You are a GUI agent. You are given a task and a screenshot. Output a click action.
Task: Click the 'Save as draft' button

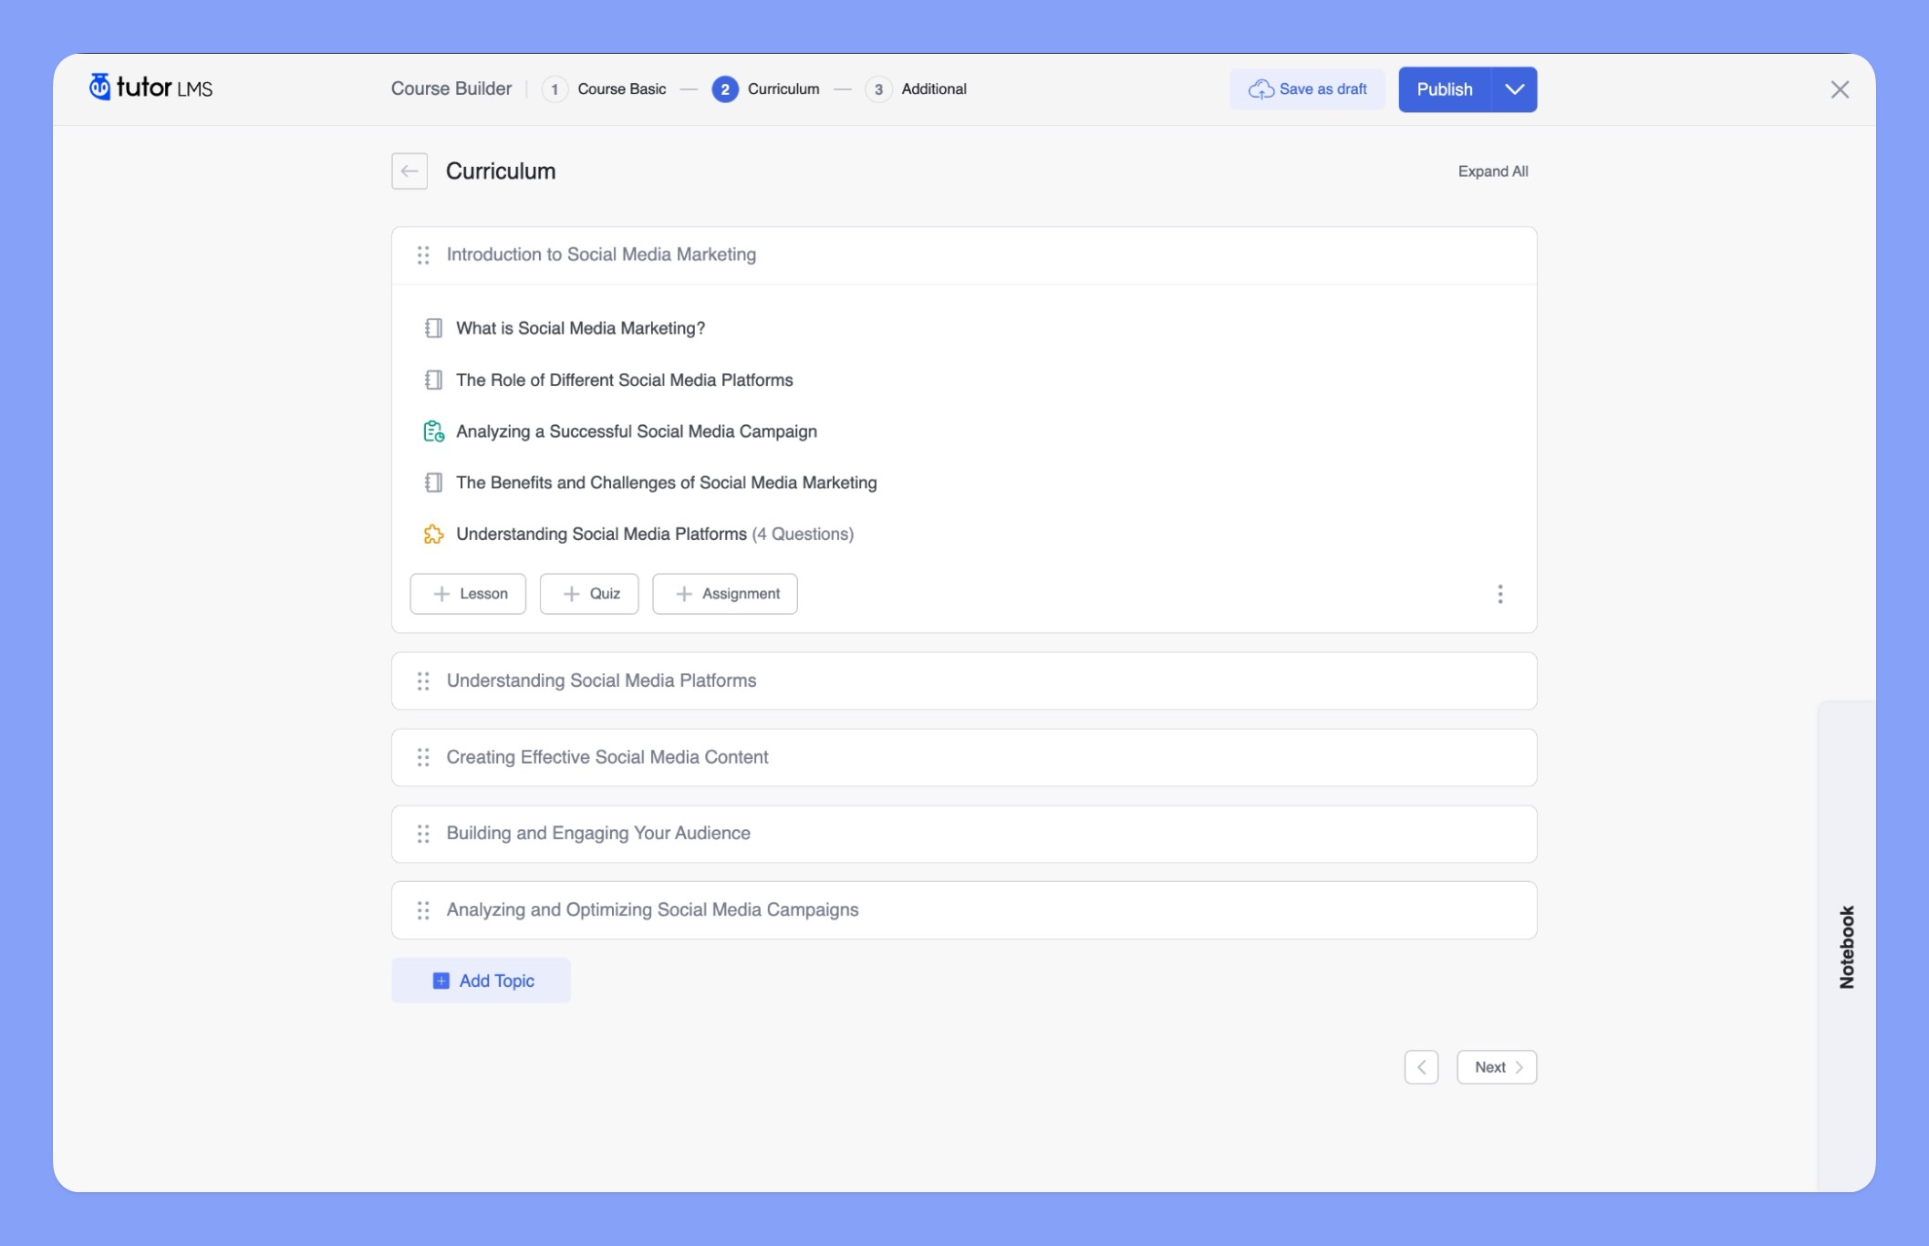[x=1309, y=88]
